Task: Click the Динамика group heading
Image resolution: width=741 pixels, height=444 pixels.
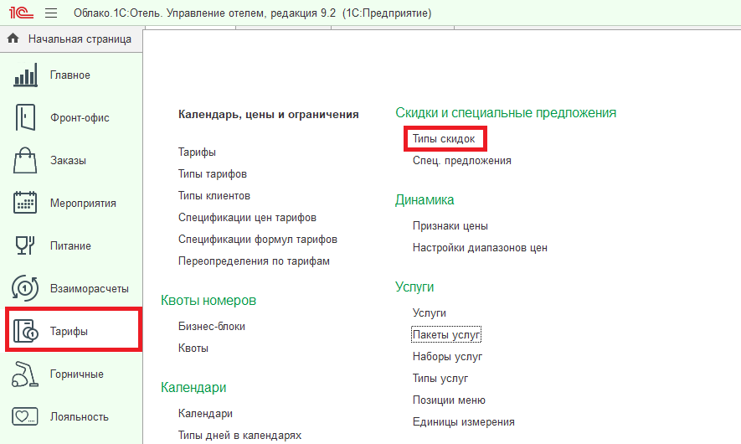Action: (425, 199)
